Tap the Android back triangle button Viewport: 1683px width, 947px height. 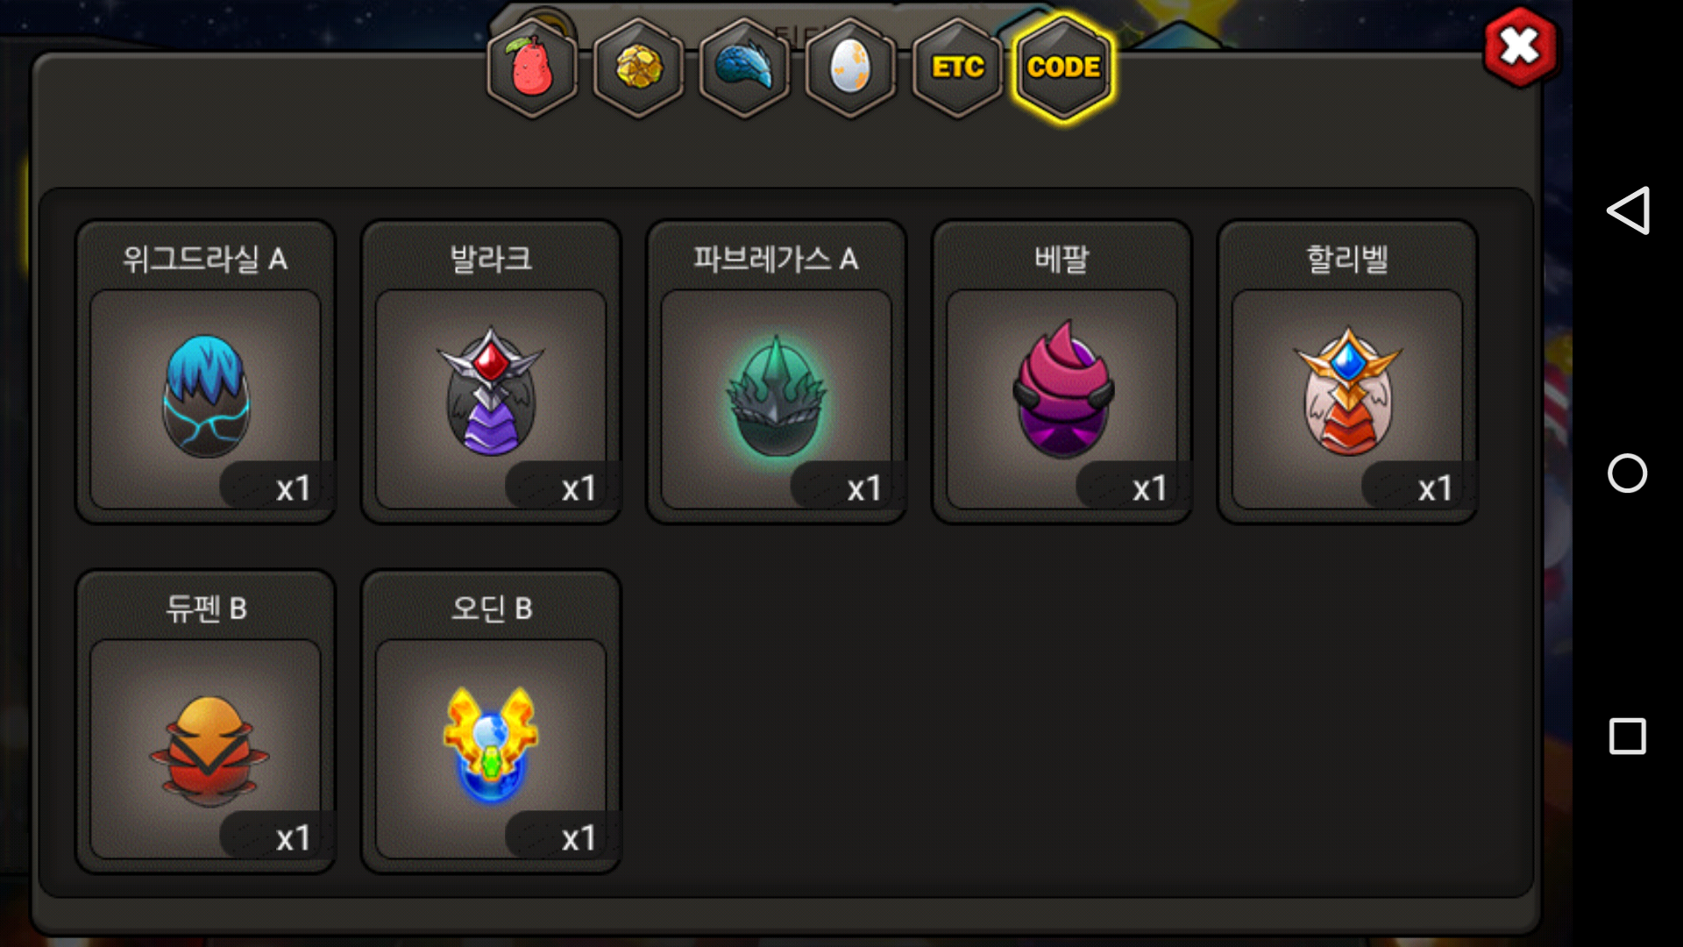[1628, 210]
